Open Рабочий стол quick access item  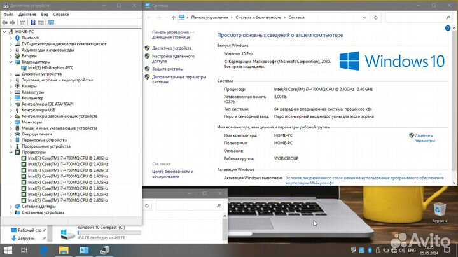(x=29, y=230)
